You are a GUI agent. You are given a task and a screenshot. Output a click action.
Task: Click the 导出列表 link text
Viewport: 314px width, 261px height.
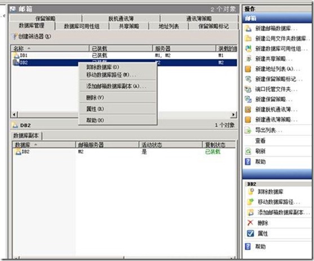[268, 130]
